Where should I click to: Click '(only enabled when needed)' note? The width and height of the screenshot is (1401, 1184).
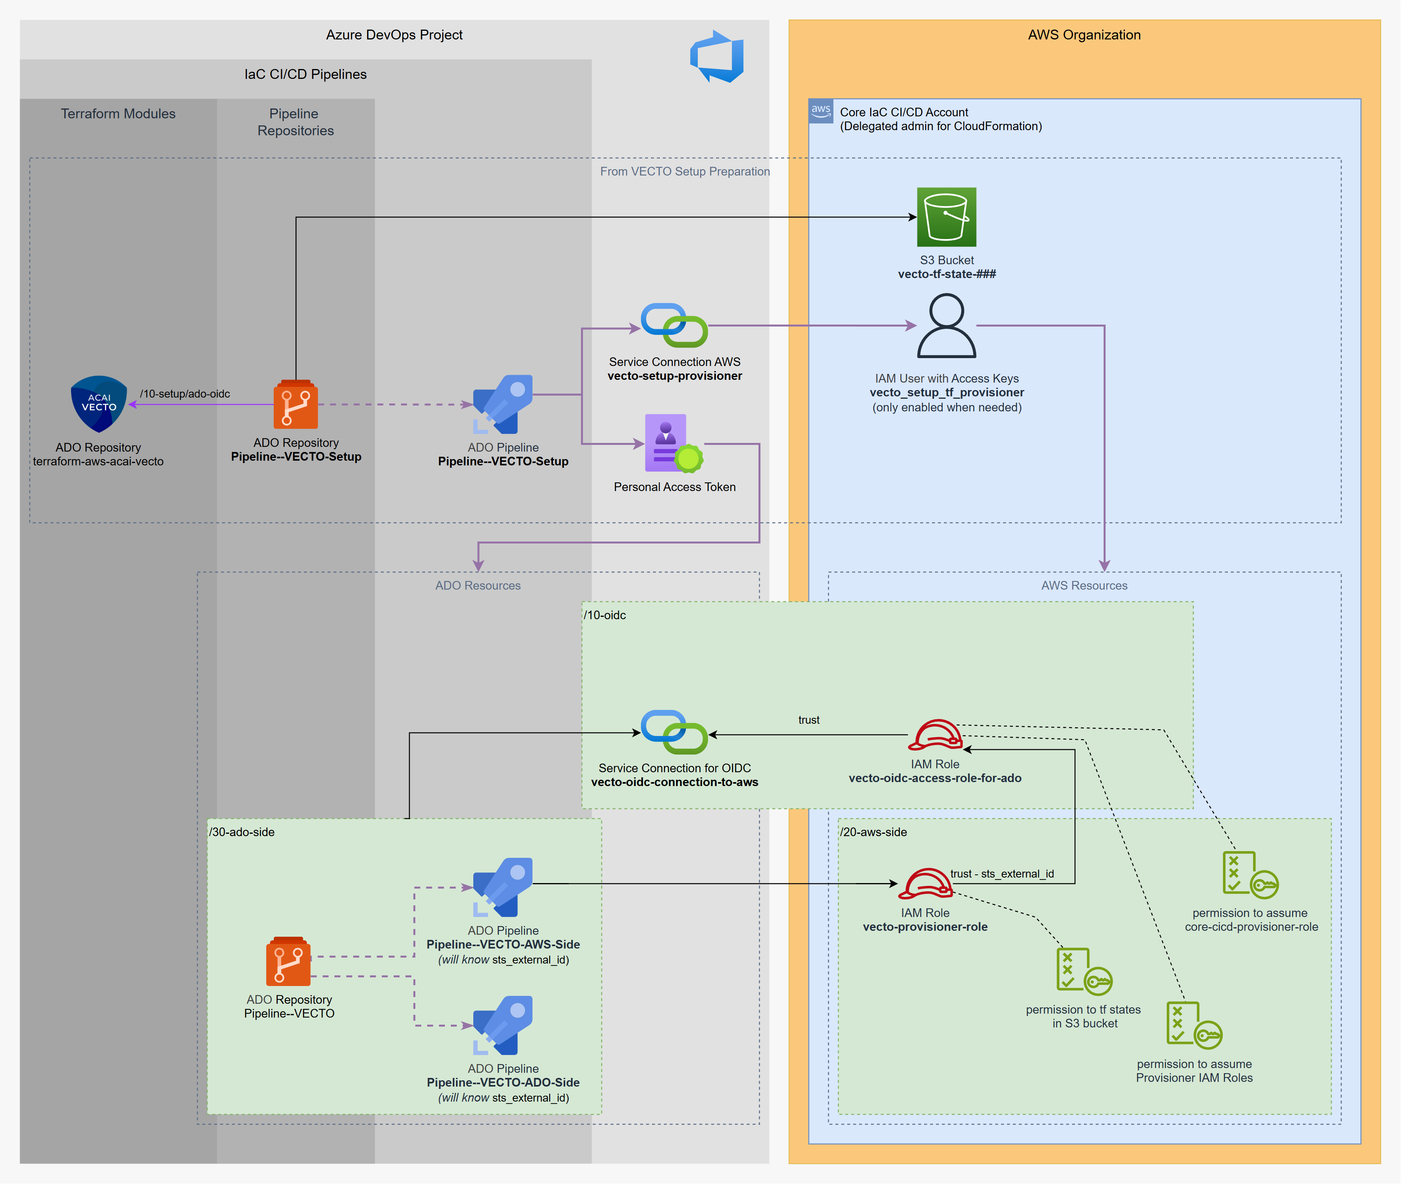947,407
